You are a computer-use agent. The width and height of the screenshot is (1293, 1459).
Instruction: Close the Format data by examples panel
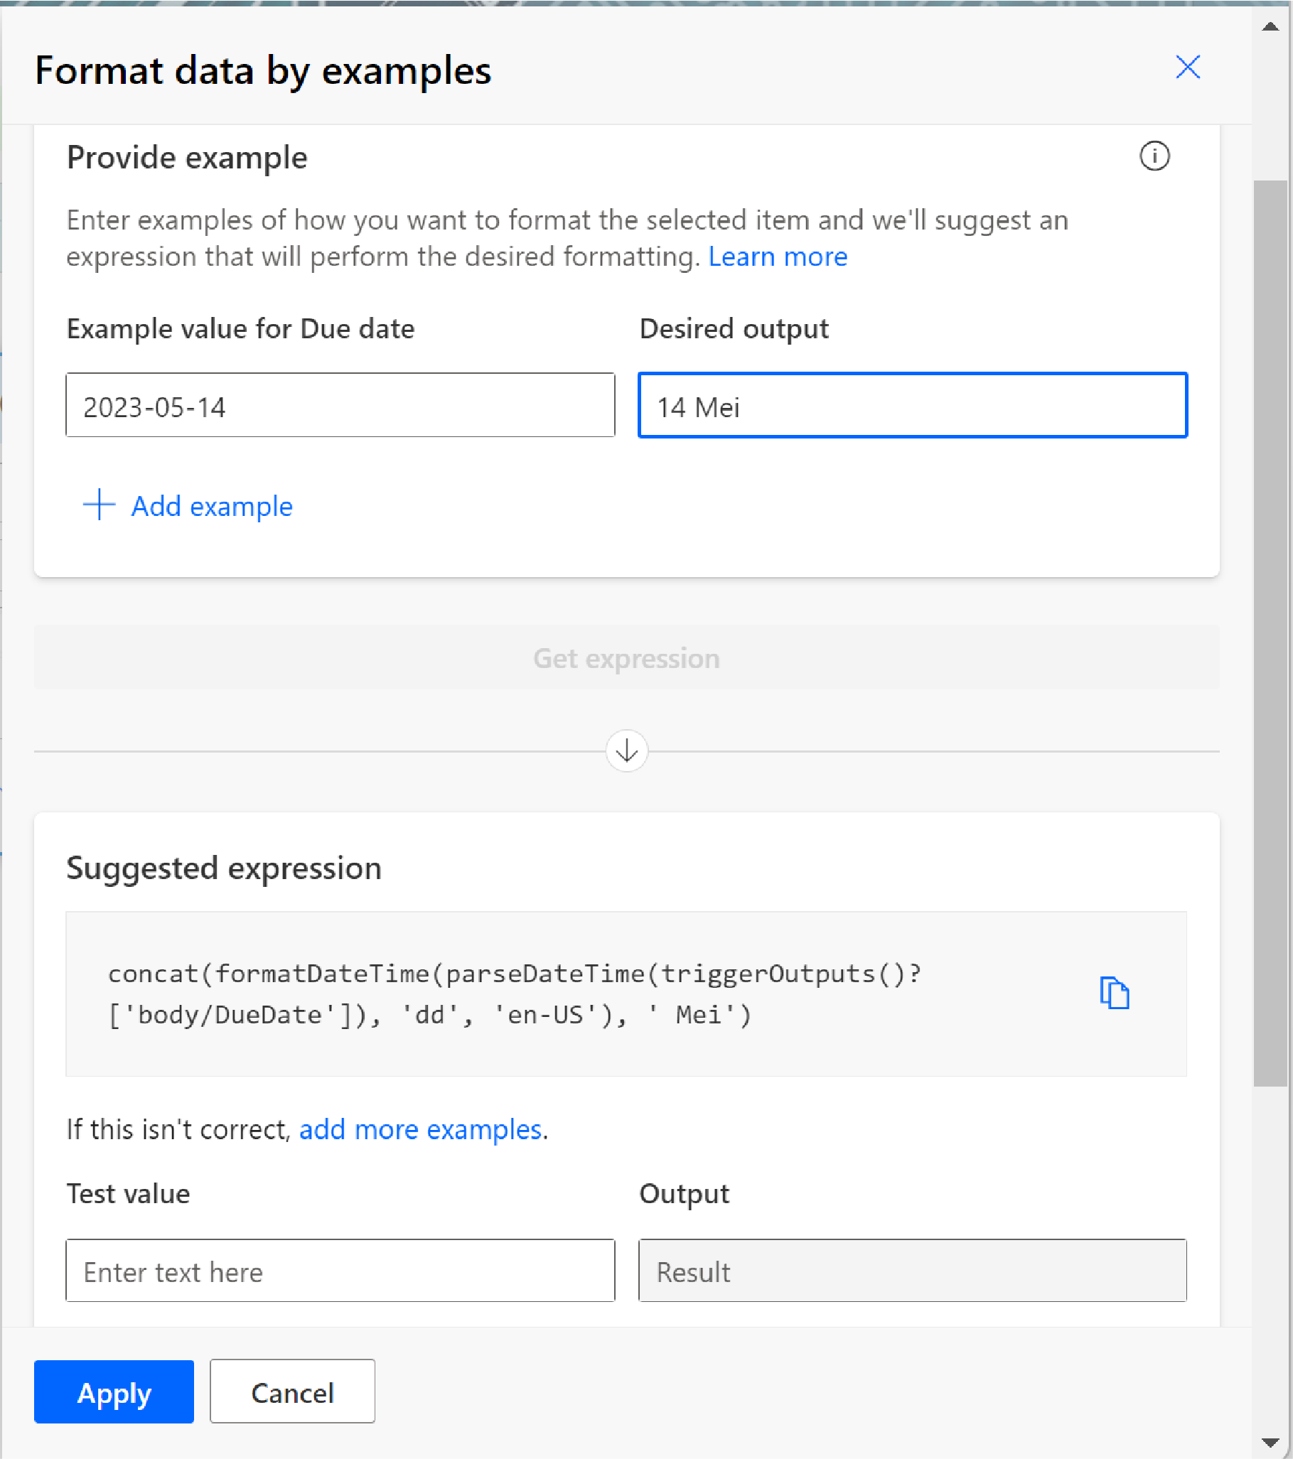tap(1187, 67)
